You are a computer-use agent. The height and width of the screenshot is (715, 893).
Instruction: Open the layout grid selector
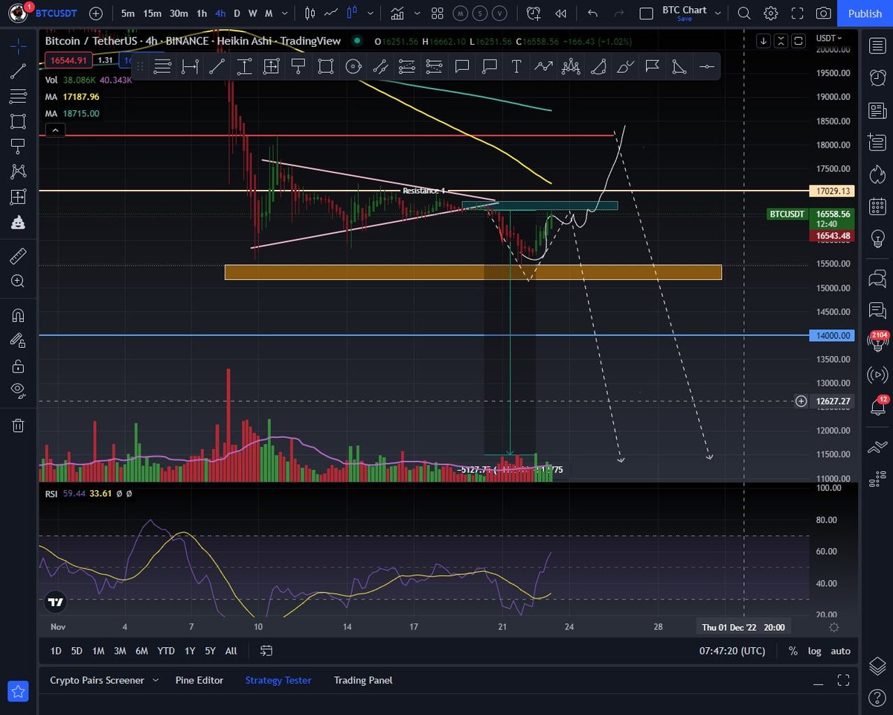coord(438,13)
